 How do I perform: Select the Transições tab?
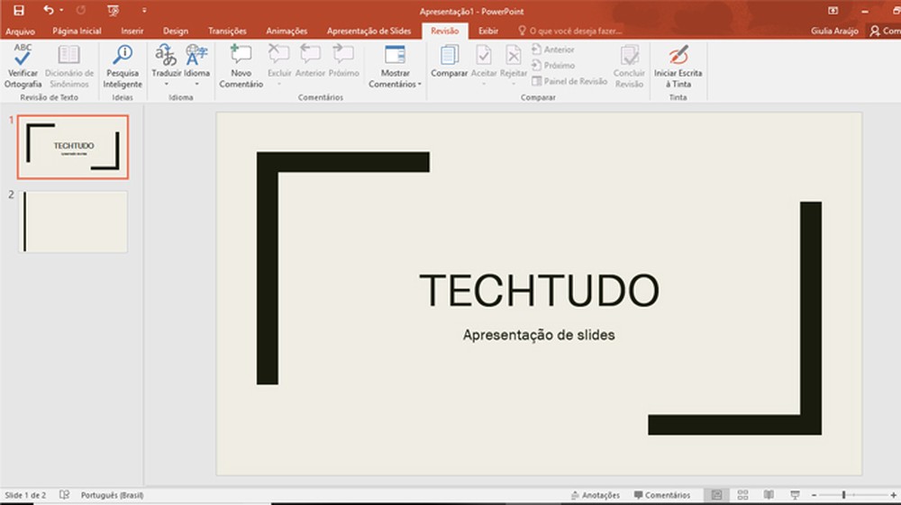pyautogui.click(x=227, y=31)
